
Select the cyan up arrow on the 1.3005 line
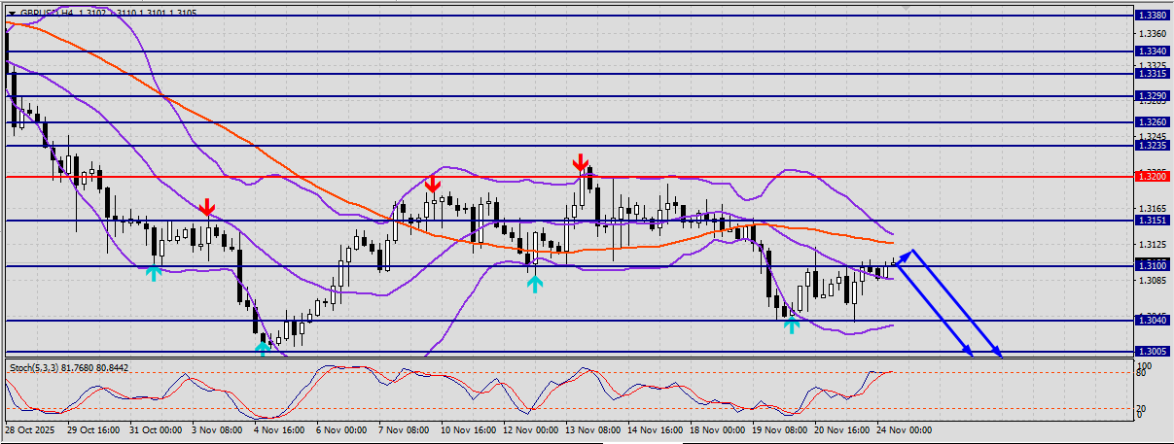(263, 347)
